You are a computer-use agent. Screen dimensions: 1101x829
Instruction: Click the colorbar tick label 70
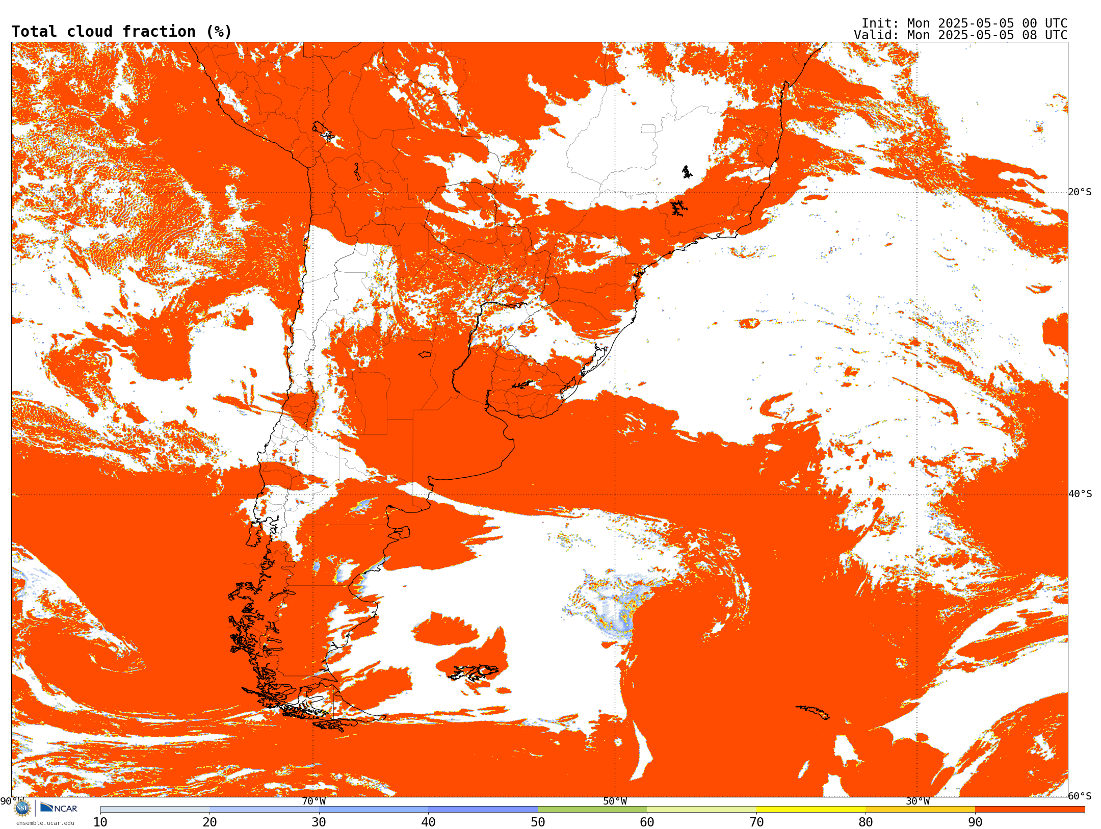point(756,822)
